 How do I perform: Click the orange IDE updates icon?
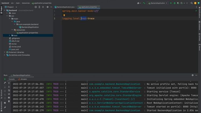[195, 3]
